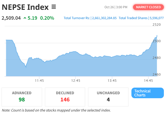Click the index value 2,509.04
The image size is (166, 116).
[x=11, y=18]
